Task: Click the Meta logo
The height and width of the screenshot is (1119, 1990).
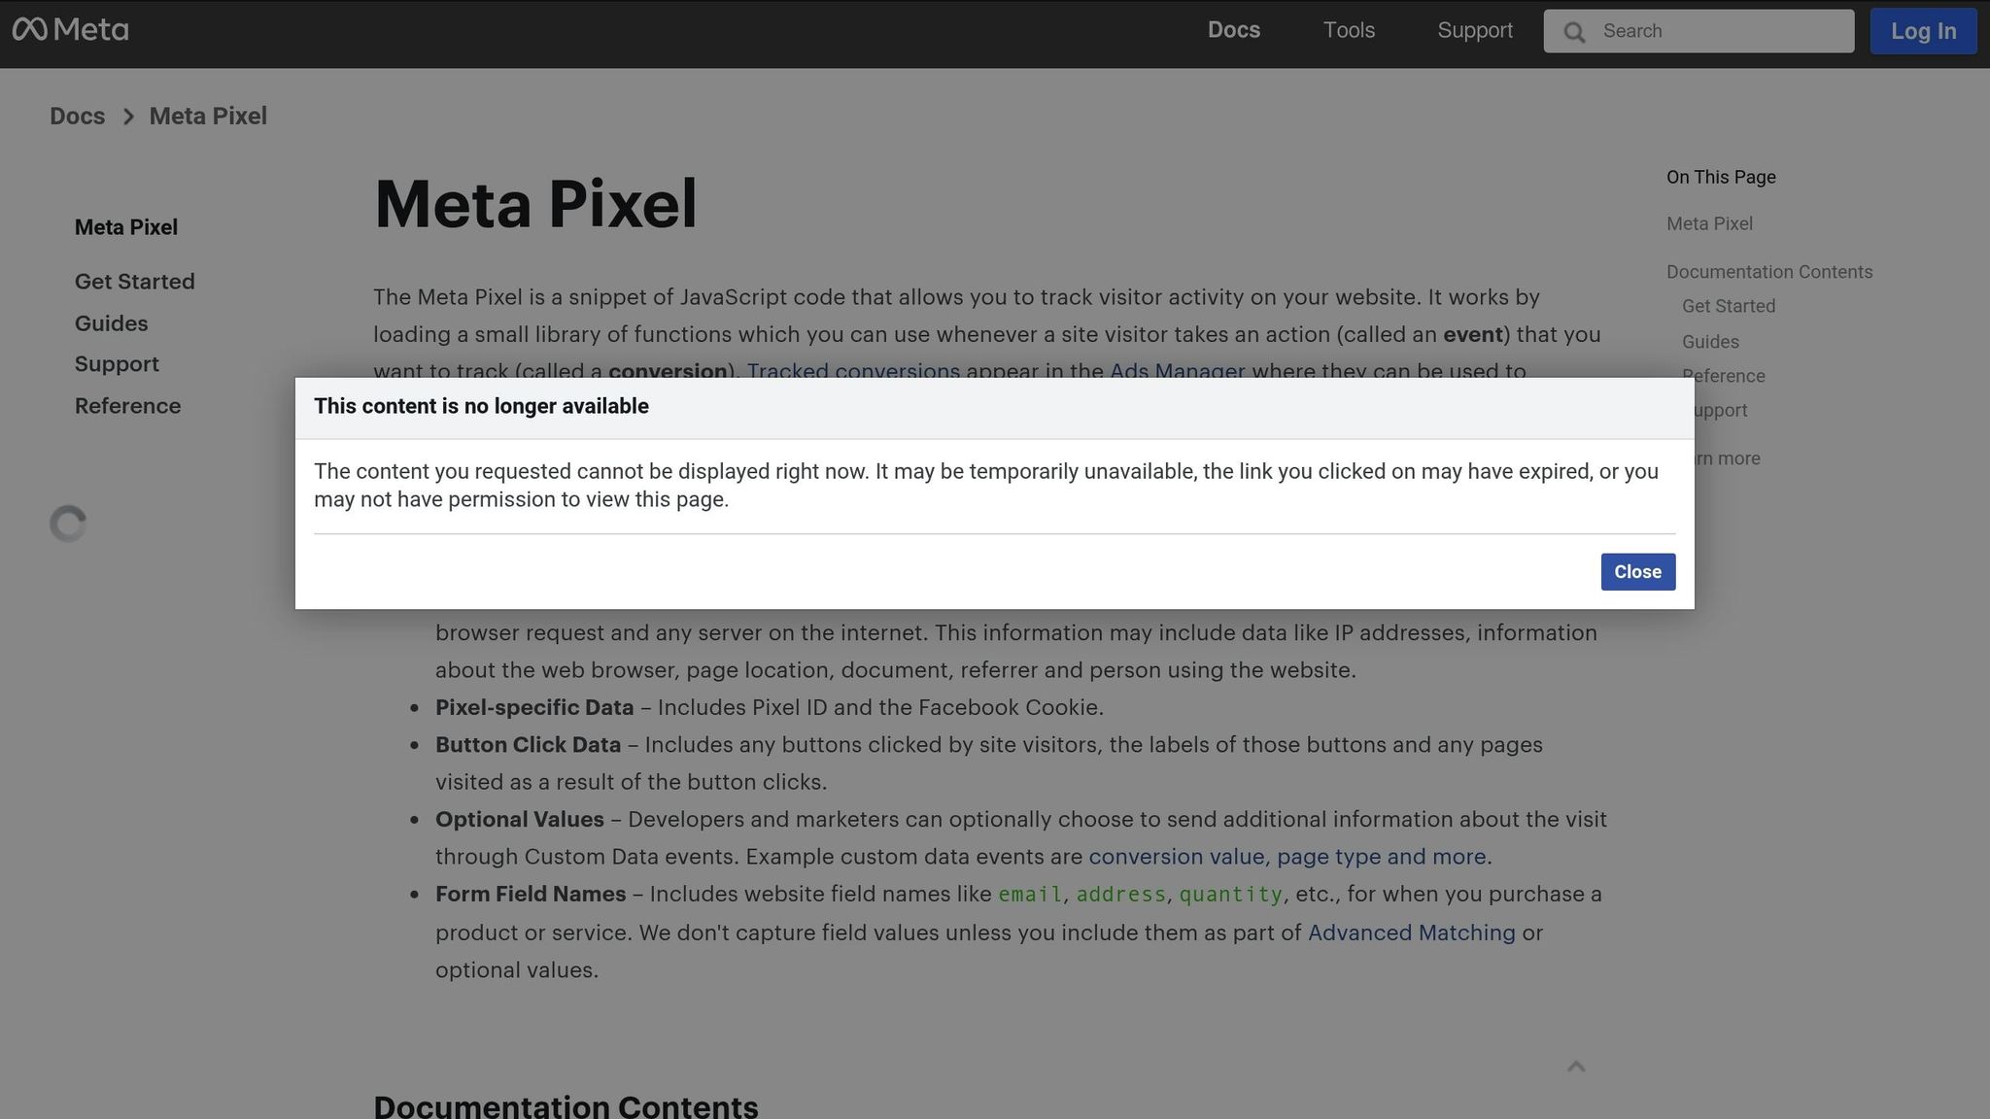Action: click(72, 30)
